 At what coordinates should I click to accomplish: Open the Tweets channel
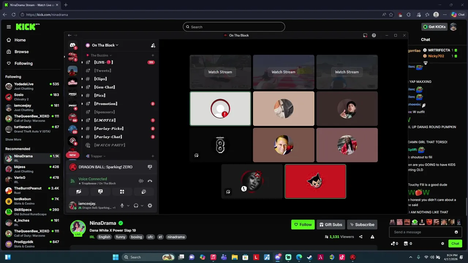pyautogui.click(x=120, y=70)
